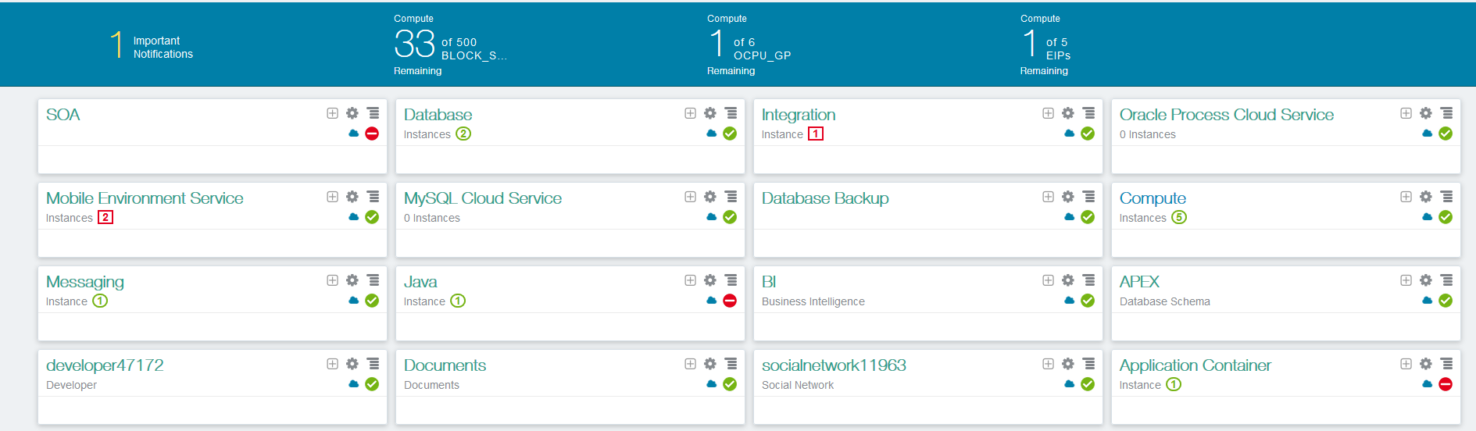The width and height of the screenshot is (1476, 431).
Task: Click the gear icon on Documents card
Action: pos(710,364)
